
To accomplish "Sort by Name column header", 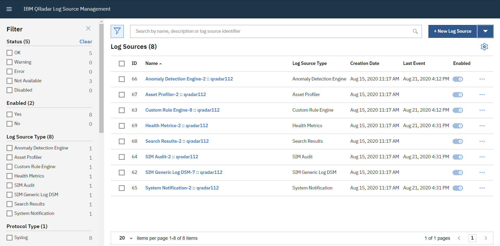I will (x=153, y=63).
